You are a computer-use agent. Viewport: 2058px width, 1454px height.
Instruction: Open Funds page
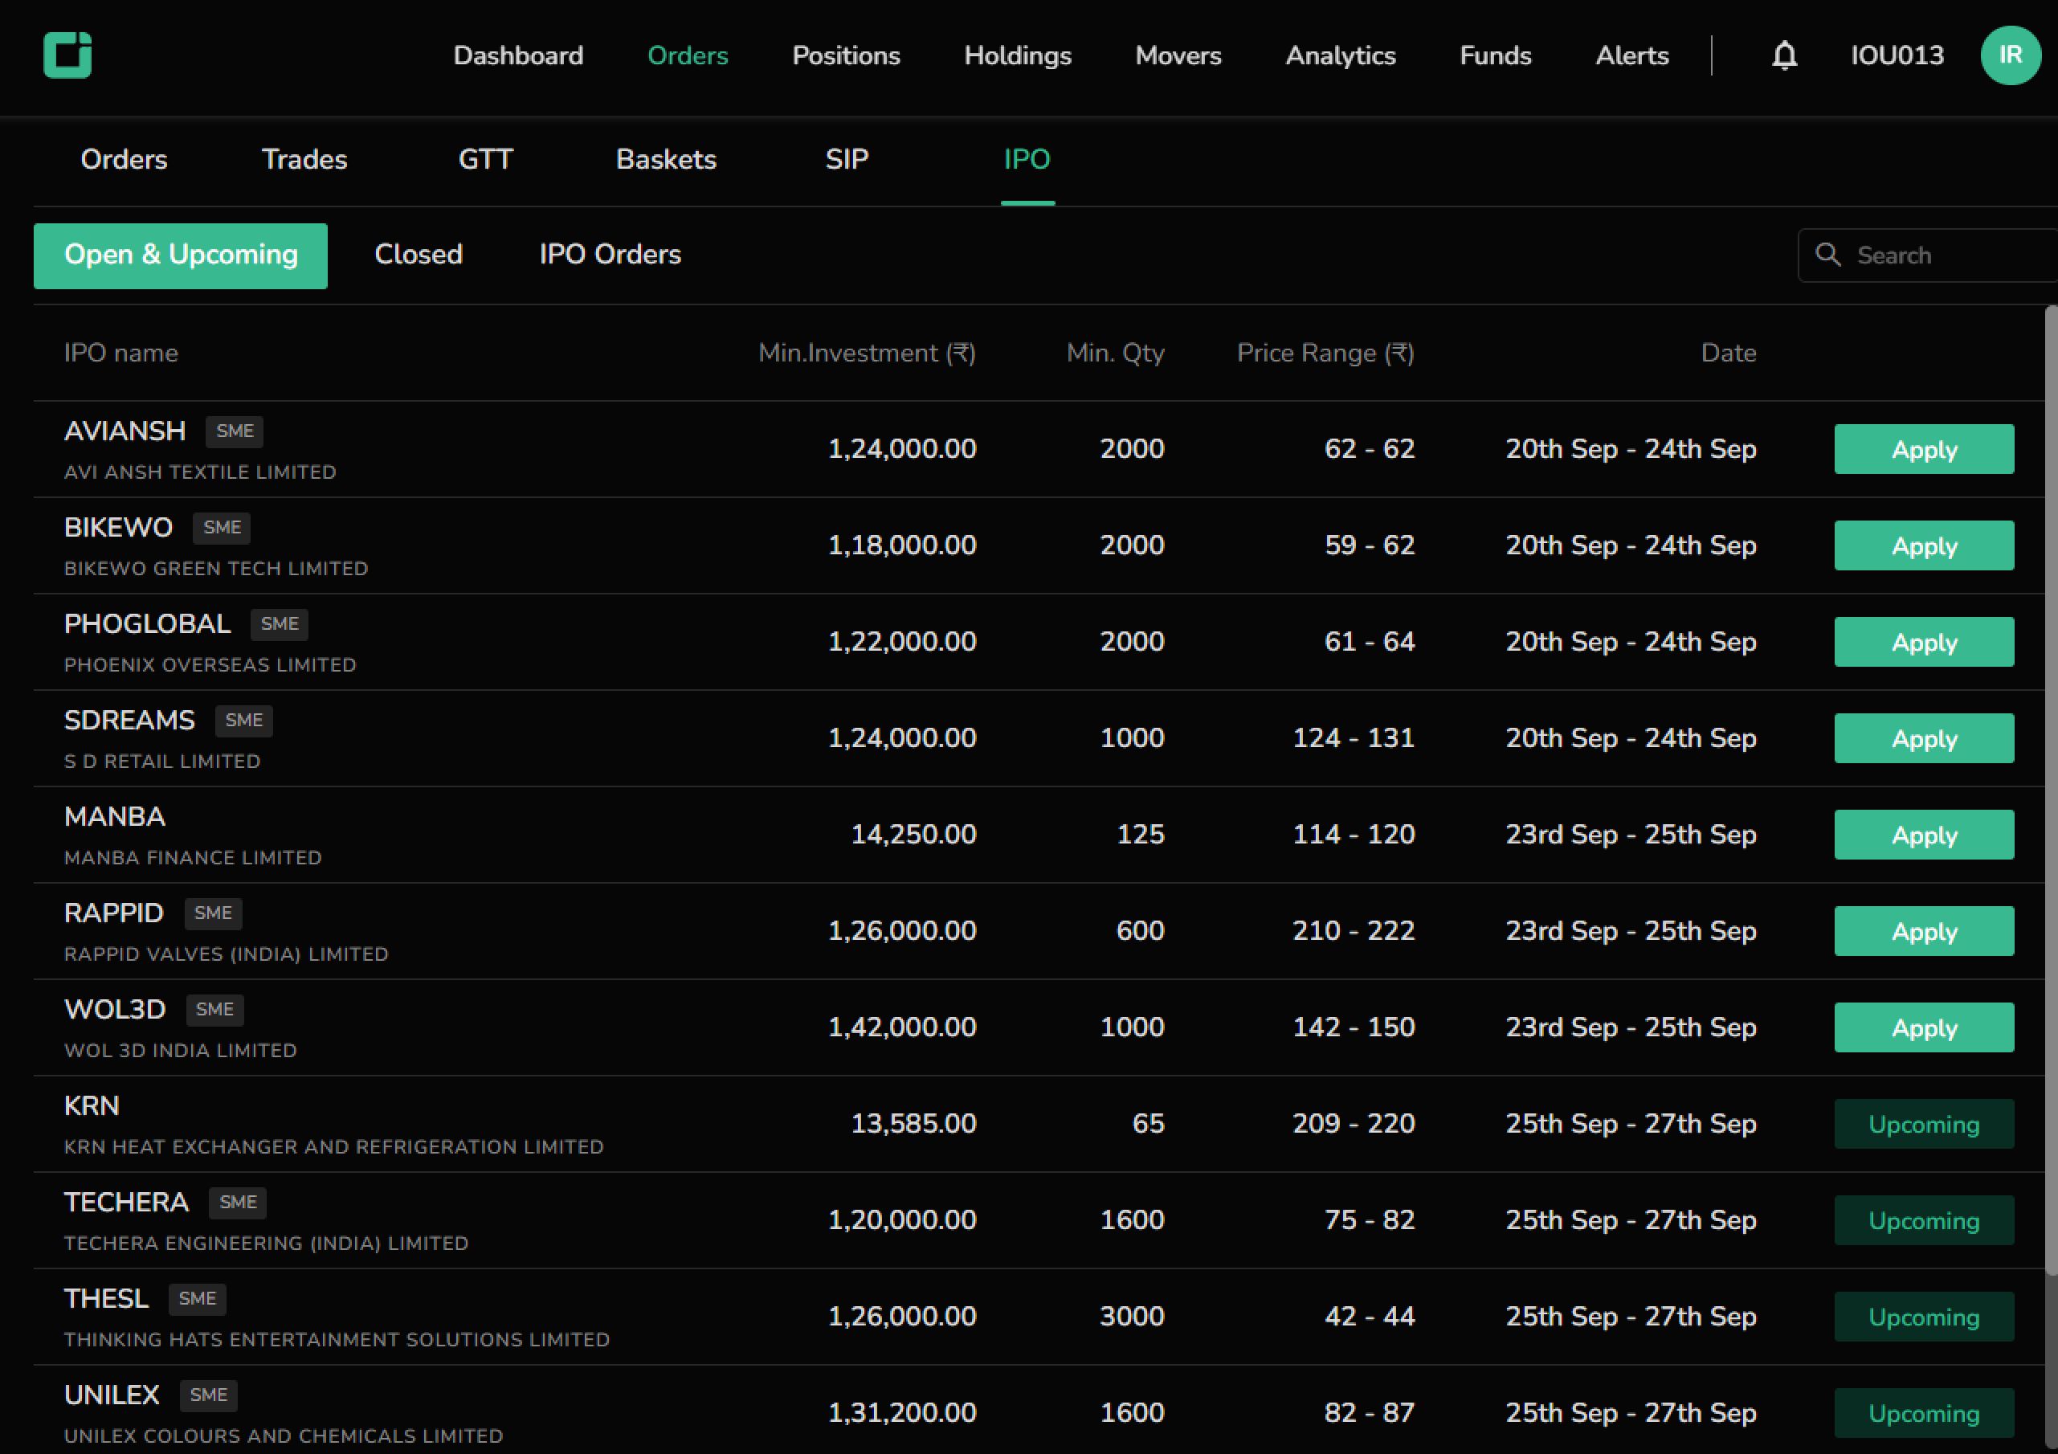click(x=1495, y=55)
